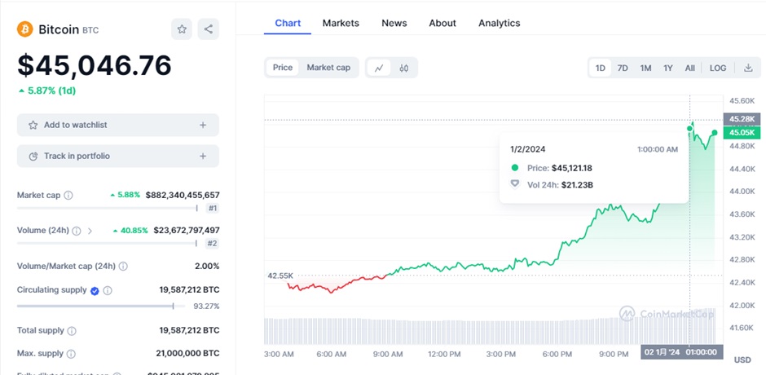Expand Track in portfolio plus
The image size is (766, 375).
(203, 156)
